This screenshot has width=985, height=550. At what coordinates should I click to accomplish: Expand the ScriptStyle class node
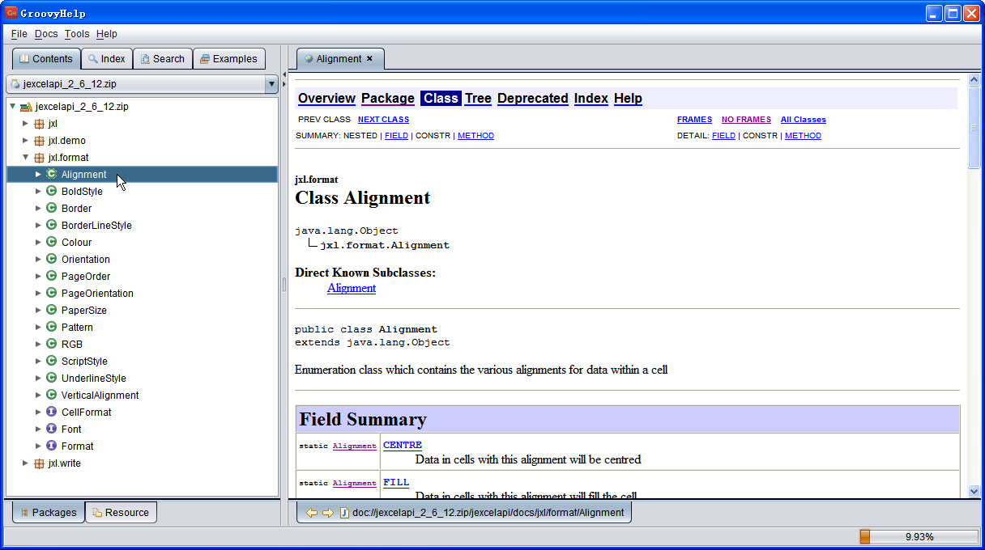pyautogui.click(x=38, y=362)
